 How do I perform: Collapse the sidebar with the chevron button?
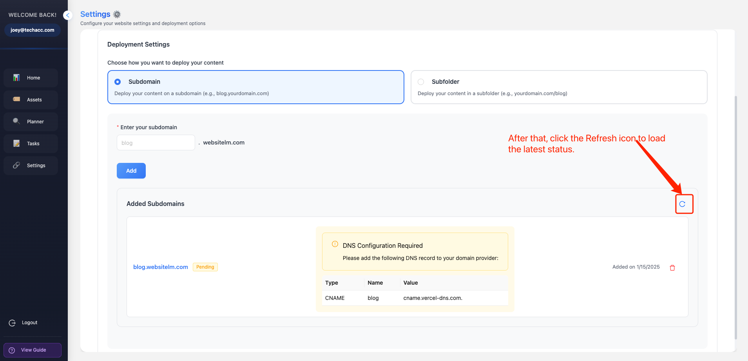[67, 15]
